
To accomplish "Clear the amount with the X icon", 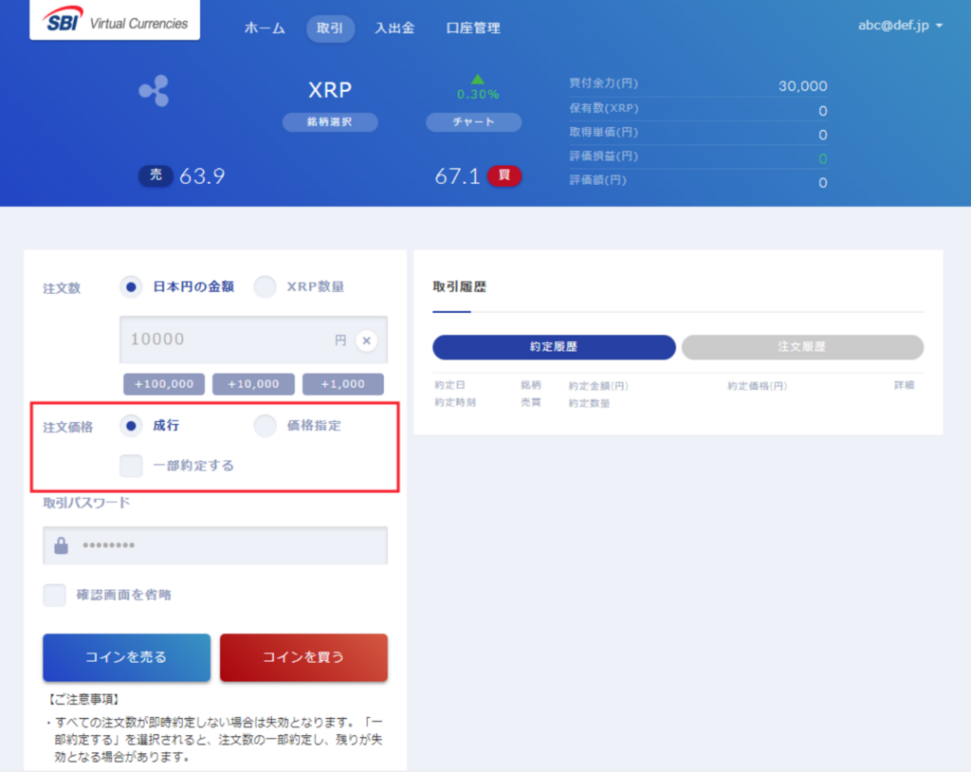I will coord(367,340).
